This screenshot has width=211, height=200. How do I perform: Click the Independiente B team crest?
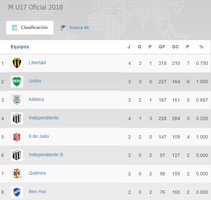coord(17,155)
